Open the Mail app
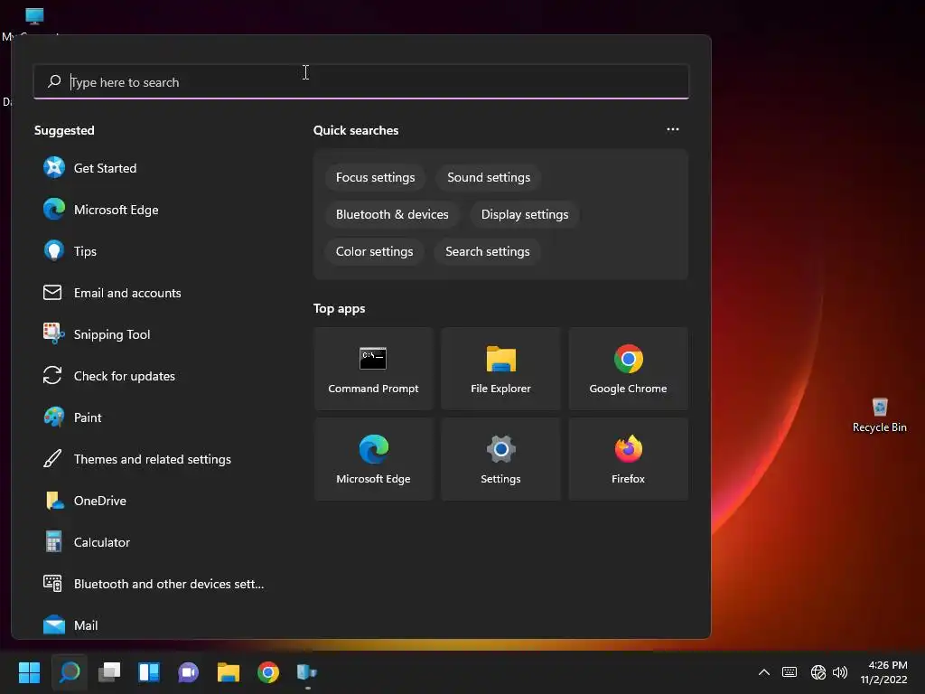925x694 pixels. pyautogui.click(x=154, y=625)
